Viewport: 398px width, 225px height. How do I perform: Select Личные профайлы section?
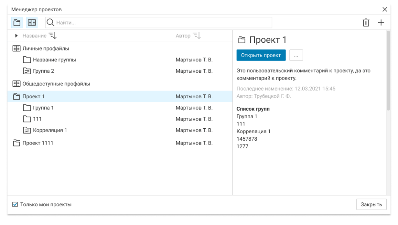(46, 49)
